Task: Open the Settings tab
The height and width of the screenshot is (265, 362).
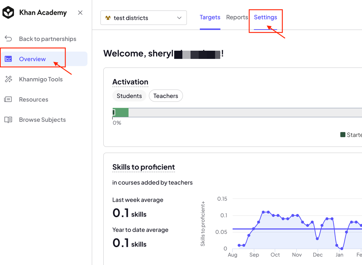Action: 265,17
